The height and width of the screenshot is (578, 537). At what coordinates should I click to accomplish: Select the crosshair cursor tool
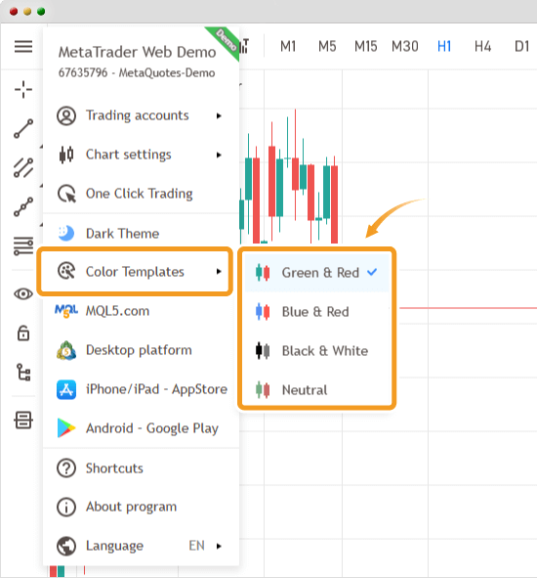pos(23,89)
